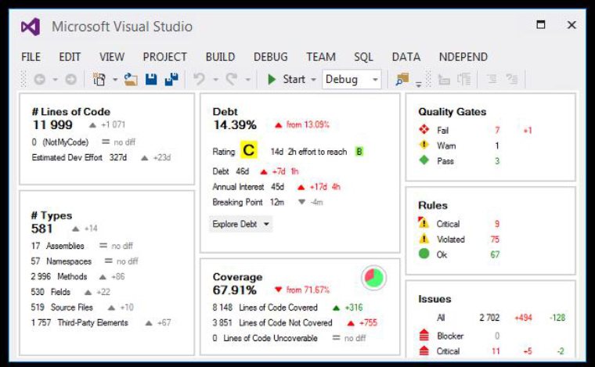The height and width of the screenshot is (367, 595).
Task: Click the Blocker issues red icon
Action: [x=424, y=335]
